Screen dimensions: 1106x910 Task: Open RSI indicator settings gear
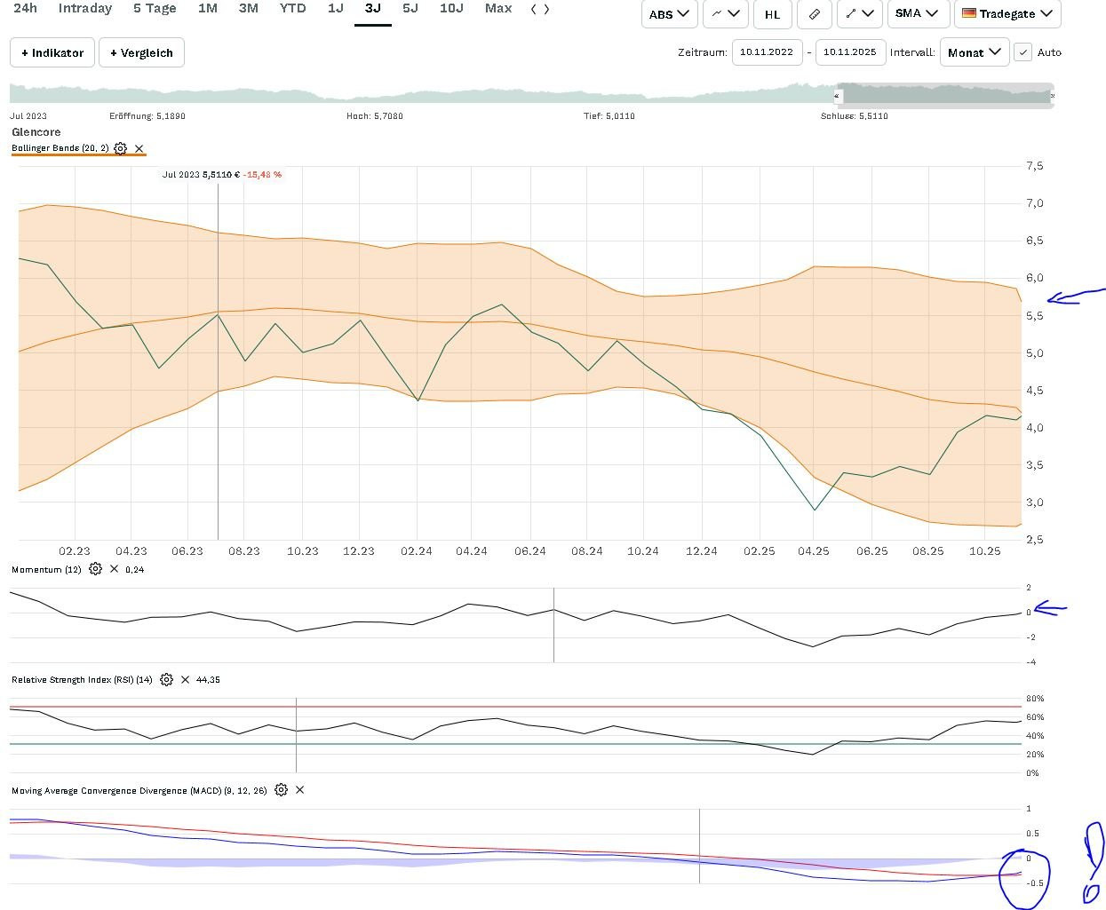pos(166,679)
